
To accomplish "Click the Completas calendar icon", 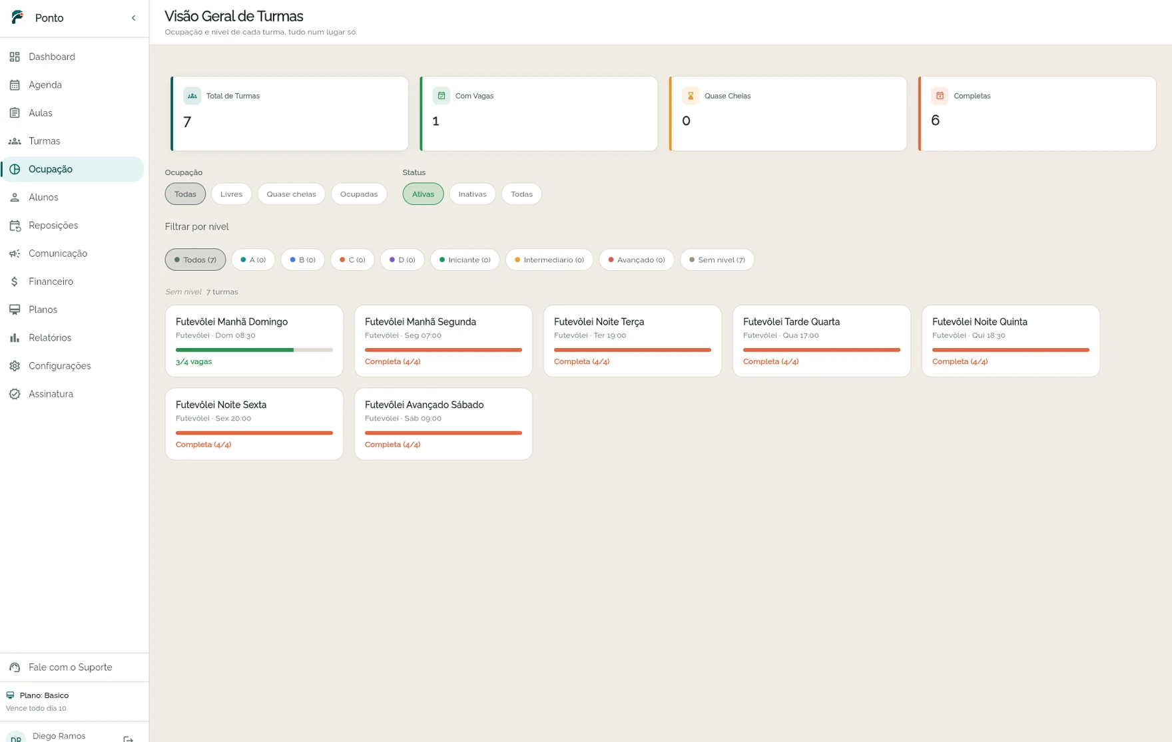I will tap(940, 96).
